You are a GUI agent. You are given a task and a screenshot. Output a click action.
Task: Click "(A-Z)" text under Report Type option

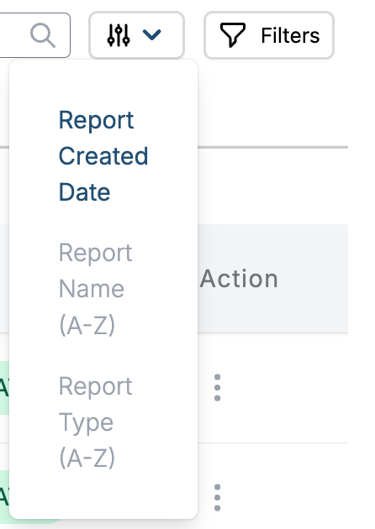pyautogui.click(x=87, y=458)
